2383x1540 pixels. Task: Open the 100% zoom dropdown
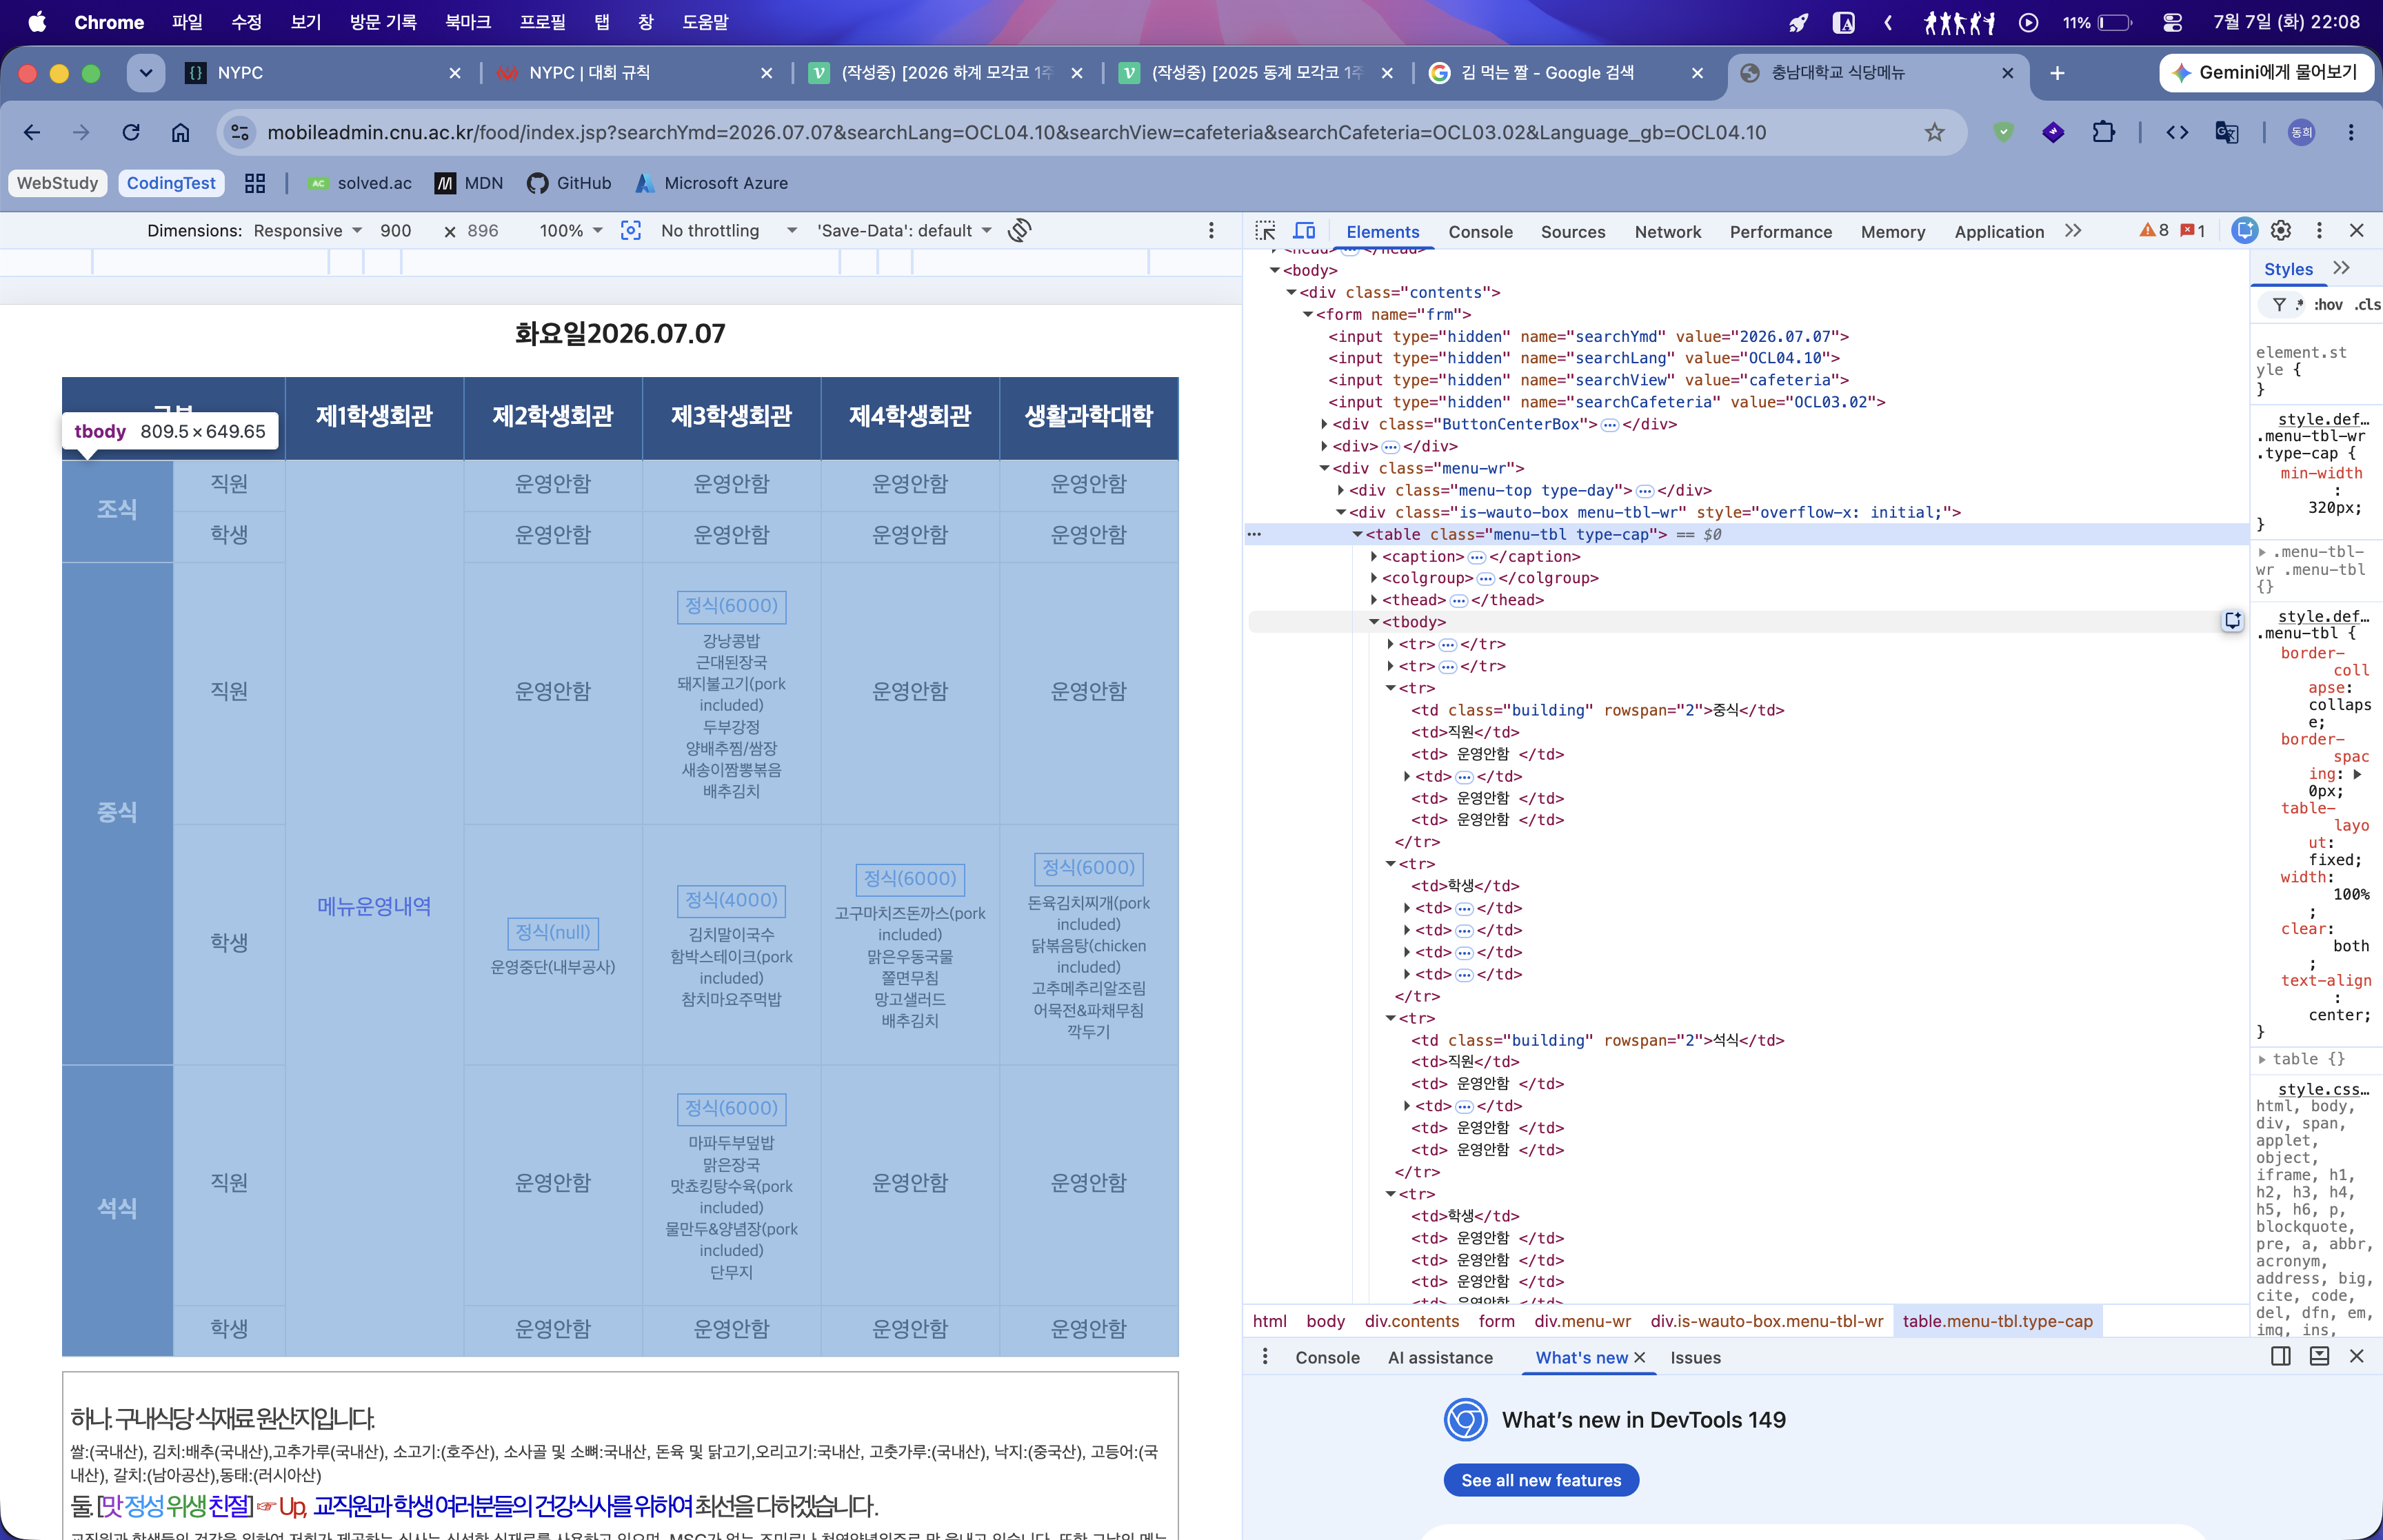coord(571,231)
